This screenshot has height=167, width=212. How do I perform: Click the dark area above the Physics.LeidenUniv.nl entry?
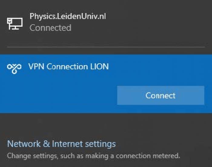[106, 5]
